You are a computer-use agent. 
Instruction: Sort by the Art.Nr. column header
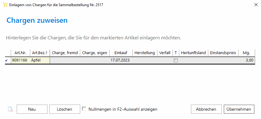pos(20,53)
